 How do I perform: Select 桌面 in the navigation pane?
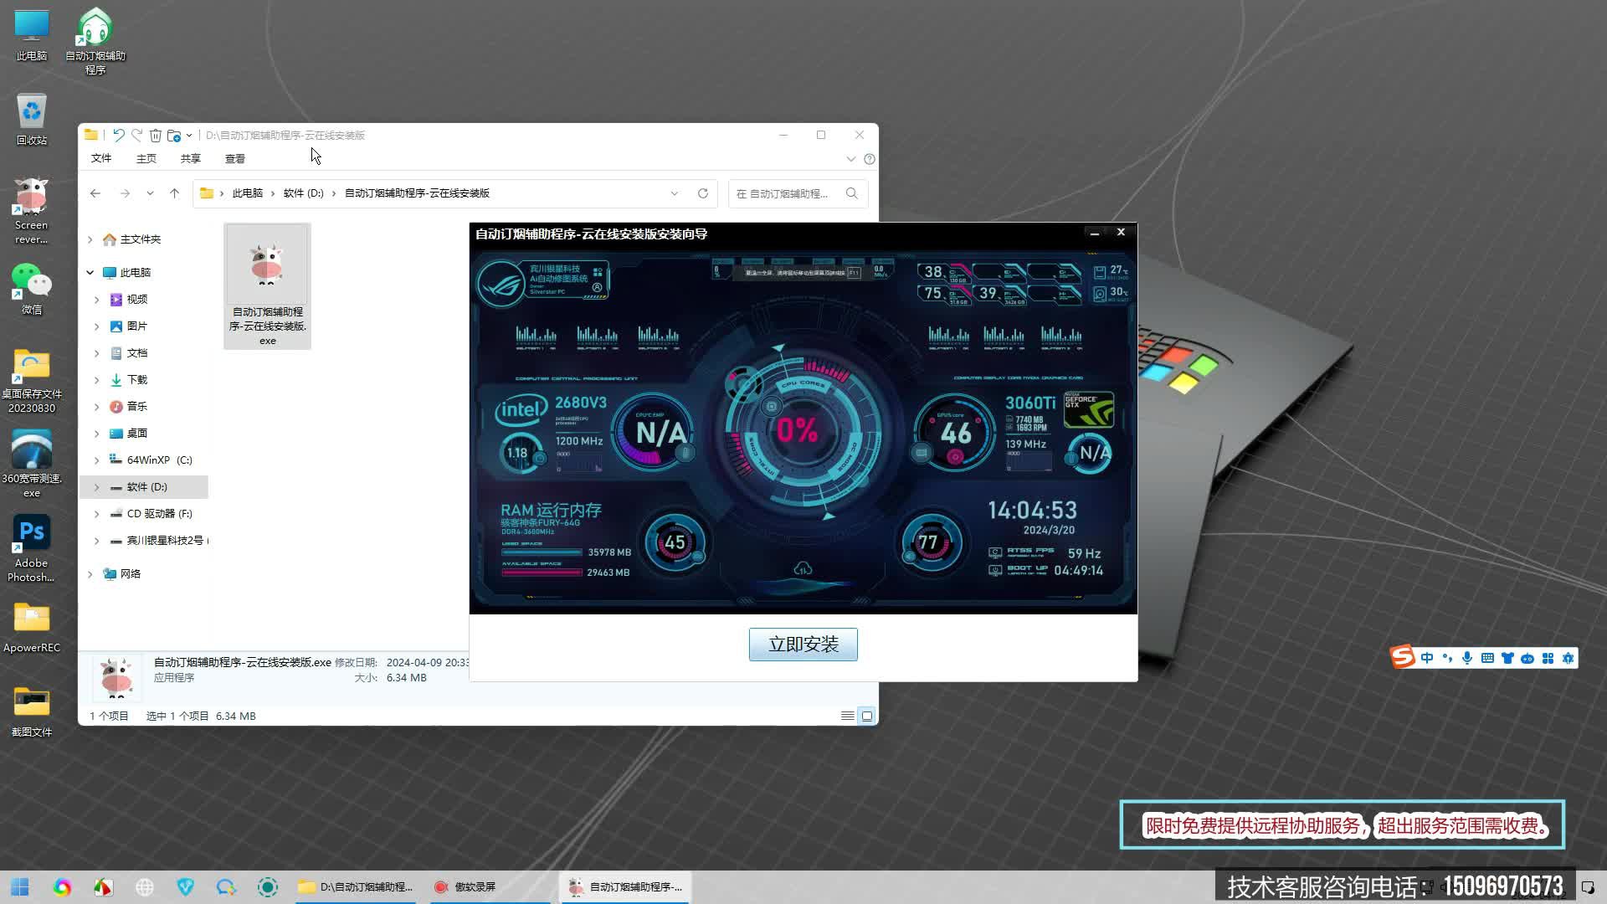137,434
